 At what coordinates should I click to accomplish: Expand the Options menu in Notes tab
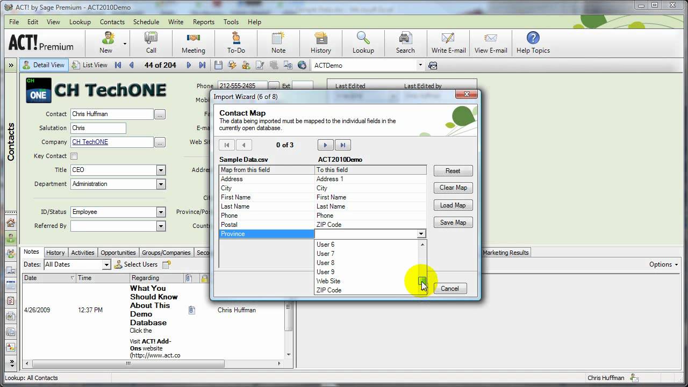[664, 264]
